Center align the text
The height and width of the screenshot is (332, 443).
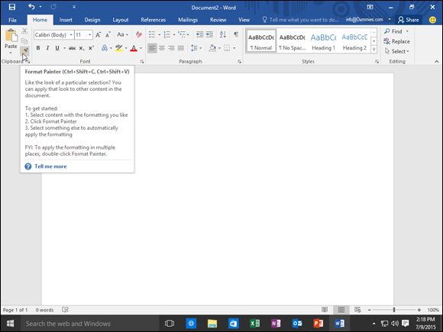(162, 48)
